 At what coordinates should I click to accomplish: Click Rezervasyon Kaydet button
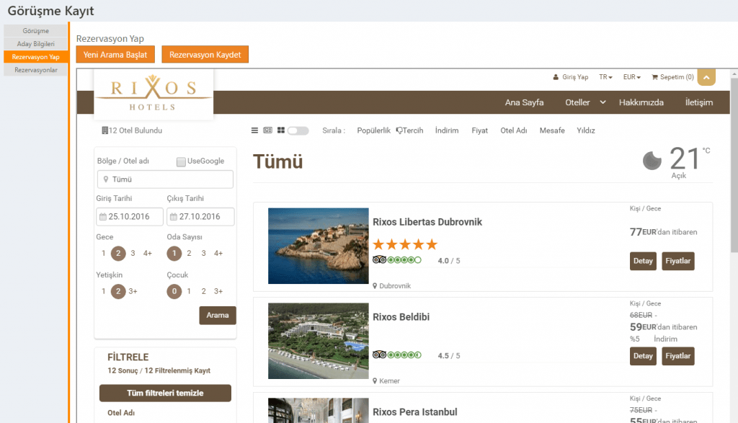[x=205, y=55]
